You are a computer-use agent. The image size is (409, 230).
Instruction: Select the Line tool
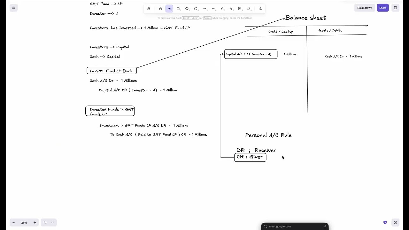[213, 9]
